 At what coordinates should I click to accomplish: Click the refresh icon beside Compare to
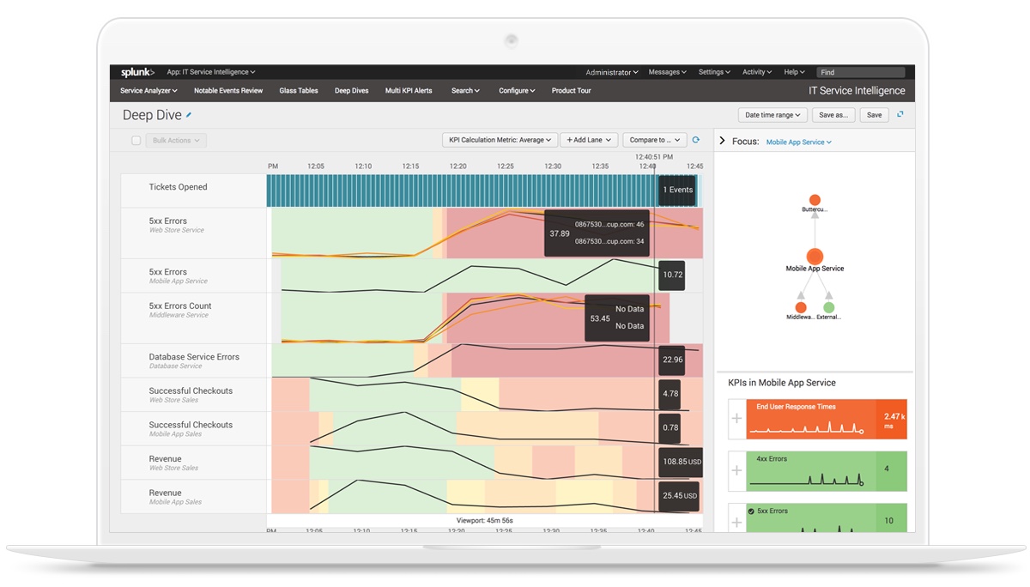(696, 140)
